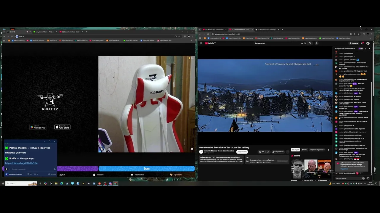Open new tab in left browser
This screenshot has width=380, height=213.
point(86,32)
